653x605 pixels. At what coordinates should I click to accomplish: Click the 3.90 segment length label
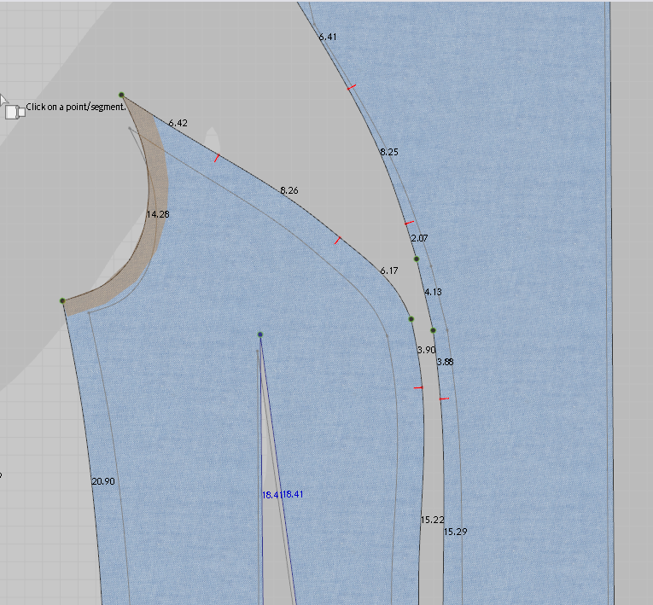427,350
